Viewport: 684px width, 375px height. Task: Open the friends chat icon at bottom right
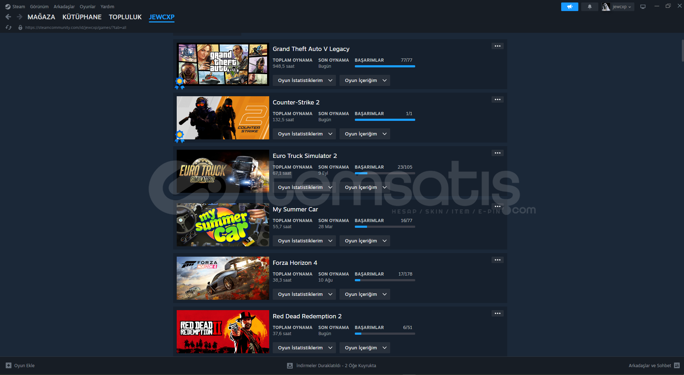[x=677, y=365]
